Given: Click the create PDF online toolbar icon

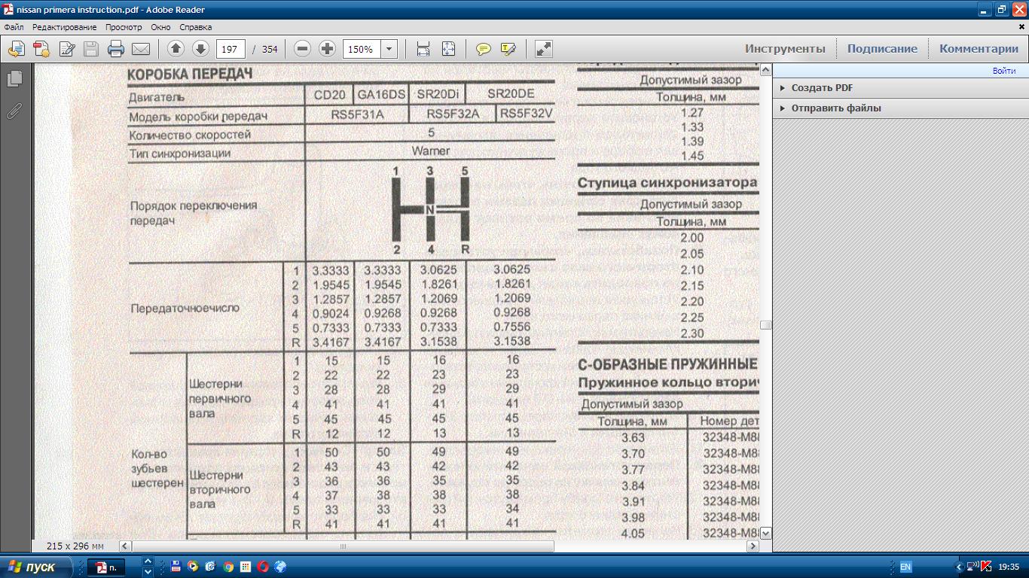Looking at the screenshot, I should 41,49.
